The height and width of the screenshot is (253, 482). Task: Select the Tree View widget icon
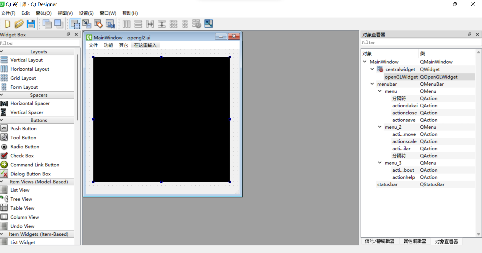(x=4, y=199)
